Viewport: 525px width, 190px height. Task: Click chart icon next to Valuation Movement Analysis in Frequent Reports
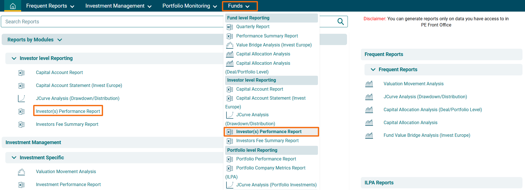[x=369, y=84]
